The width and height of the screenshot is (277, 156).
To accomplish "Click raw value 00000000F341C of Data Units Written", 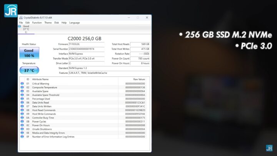I will pos(135,106).
